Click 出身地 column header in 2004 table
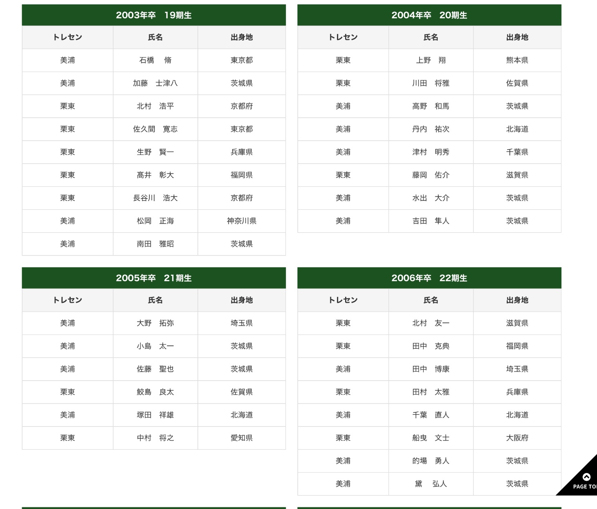The width and height of the screenshot is (597, 509). [517, 37]
